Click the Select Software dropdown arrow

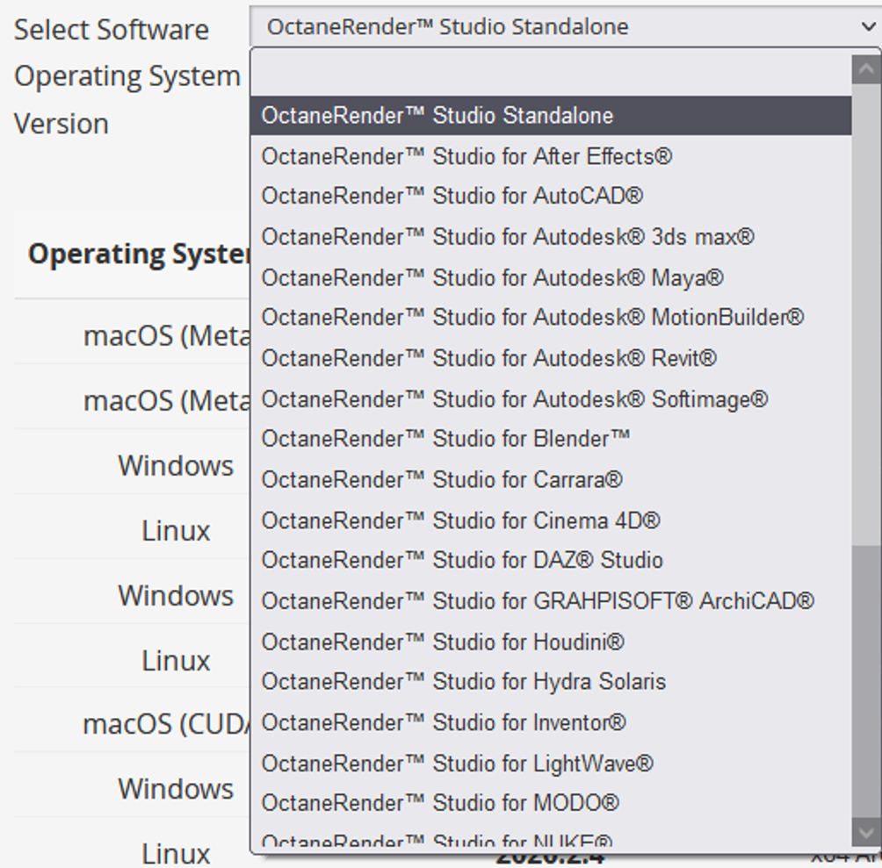[x=868, y=26]
